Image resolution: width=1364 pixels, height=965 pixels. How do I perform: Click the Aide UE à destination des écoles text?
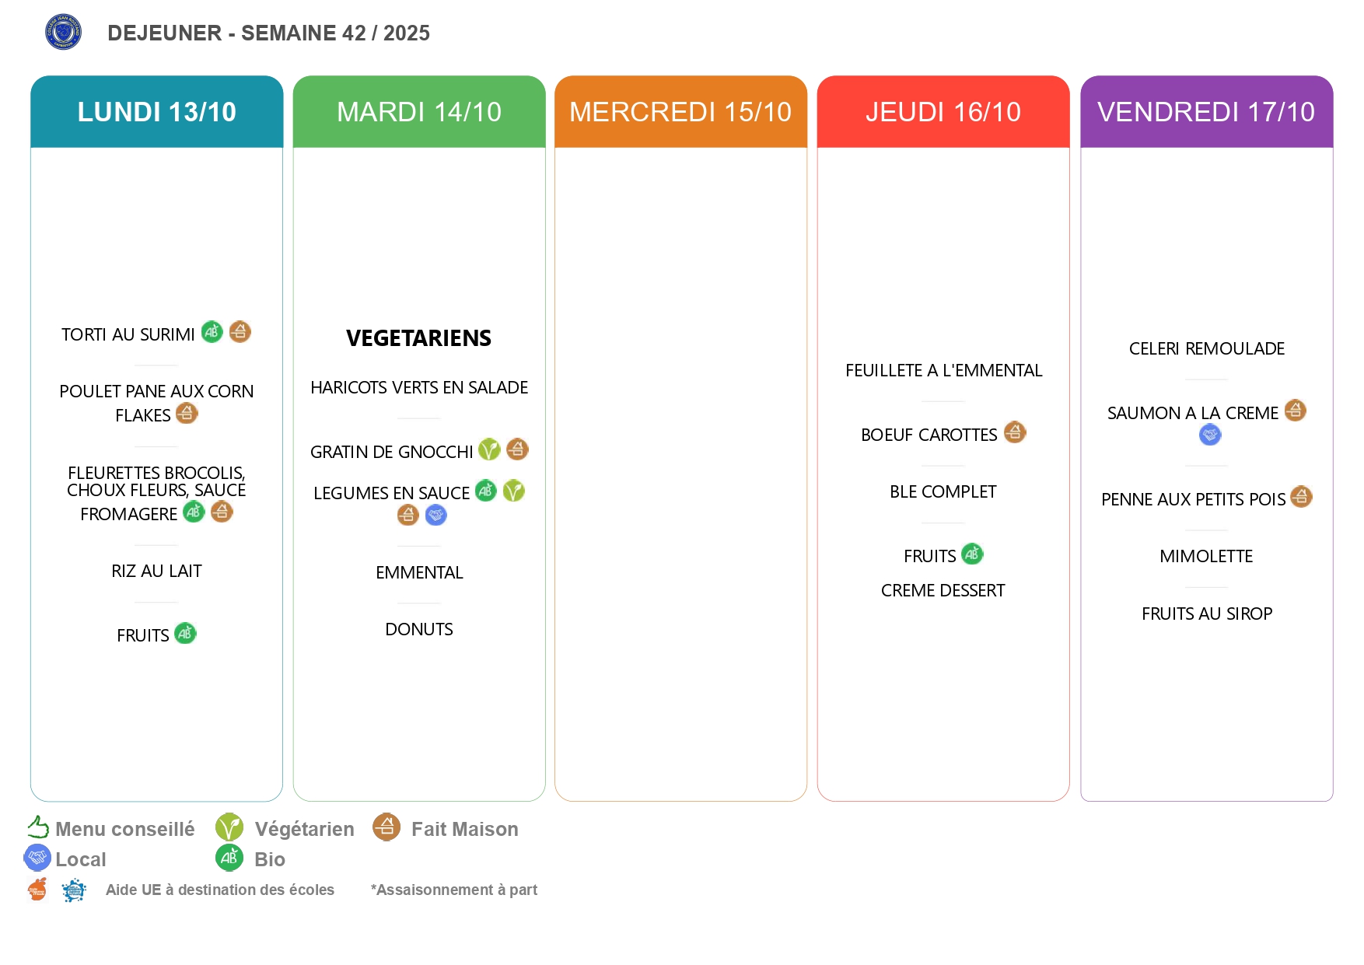point(220,890)
